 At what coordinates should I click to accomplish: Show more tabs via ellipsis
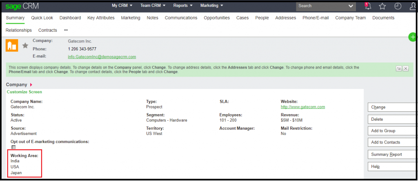coord(66,30)
